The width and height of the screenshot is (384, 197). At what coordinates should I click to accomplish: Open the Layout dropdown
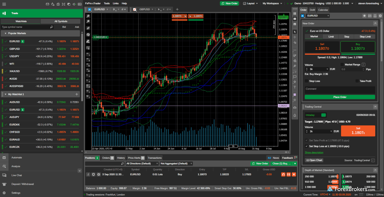251,4
